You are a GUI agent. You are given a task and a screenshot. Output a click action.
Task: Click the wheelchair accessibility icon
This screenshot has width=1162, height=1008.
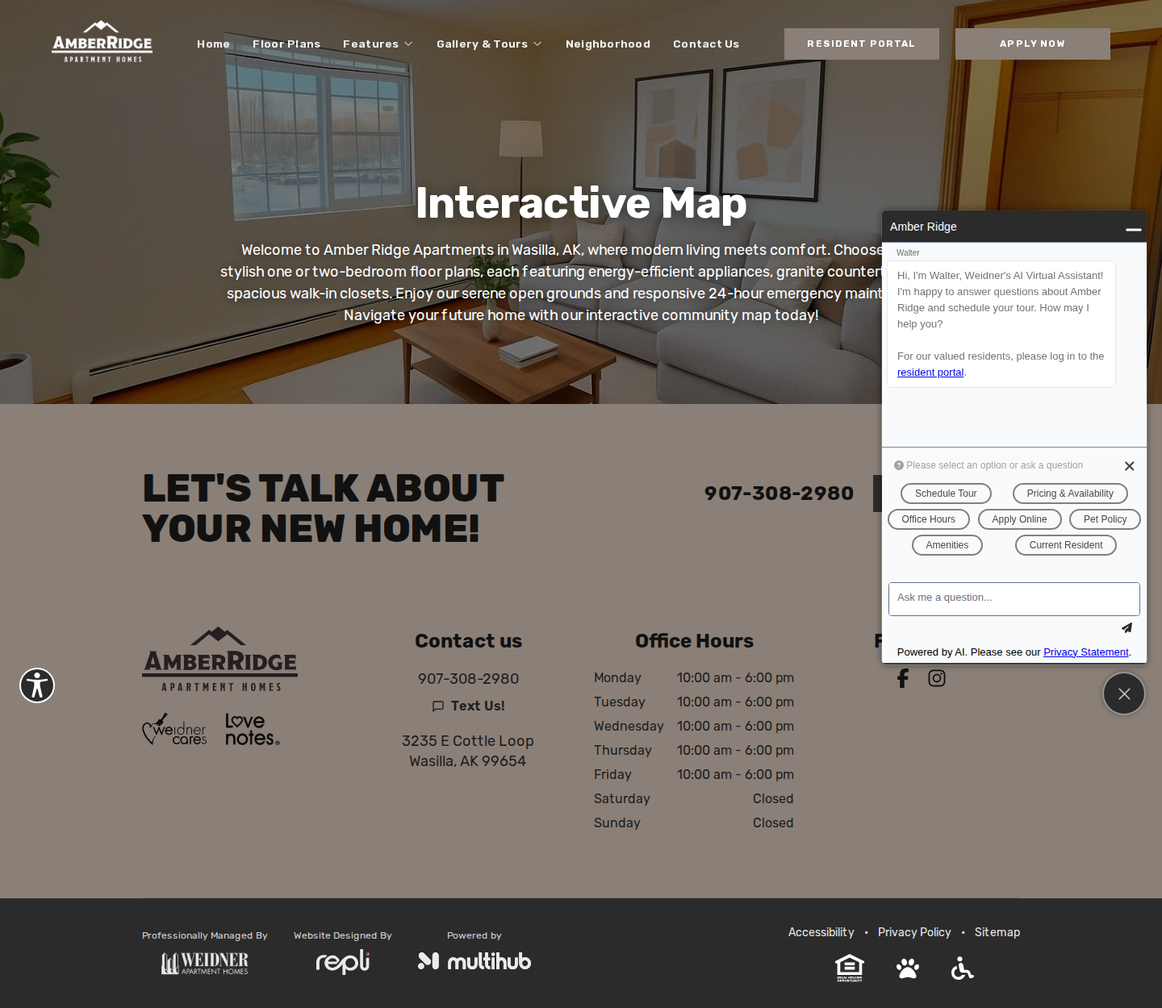[962, 968]
